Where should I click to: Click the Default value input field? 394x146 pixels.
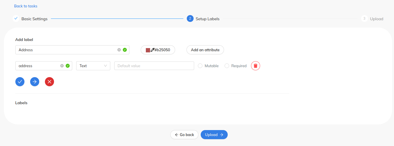coord(154,66)
